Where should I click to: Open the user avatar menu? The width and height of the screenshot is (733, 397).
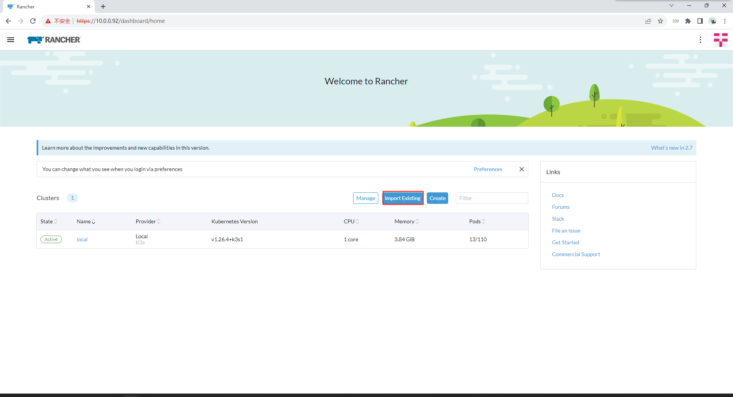point(720,40)
